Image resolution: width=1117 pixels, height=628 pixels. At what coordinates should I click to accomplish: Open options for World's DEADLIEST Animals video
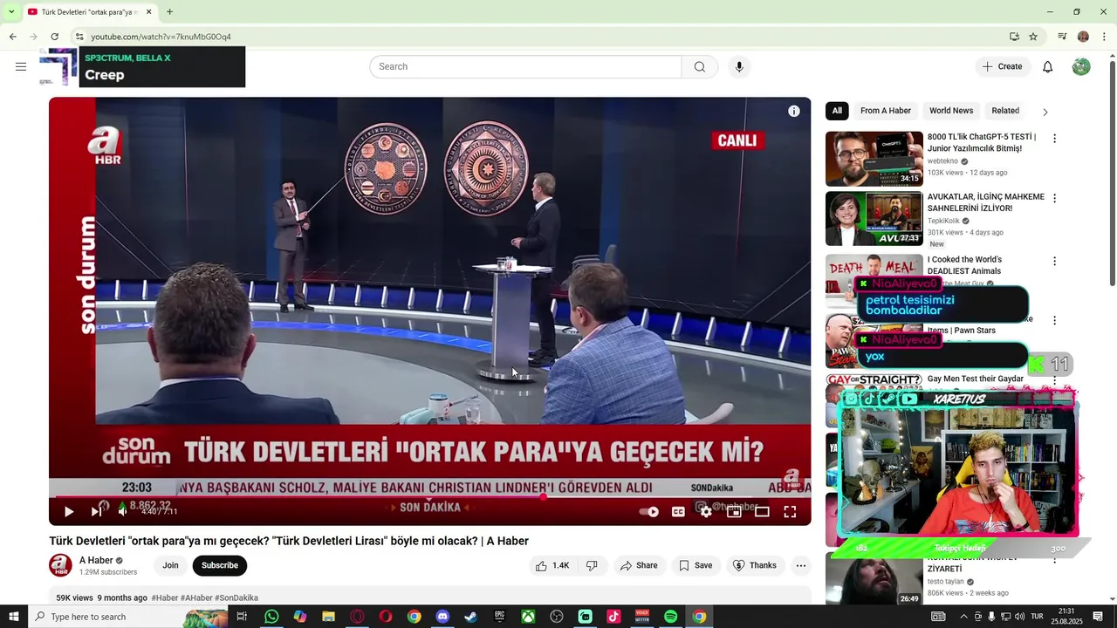point(1054,261)
